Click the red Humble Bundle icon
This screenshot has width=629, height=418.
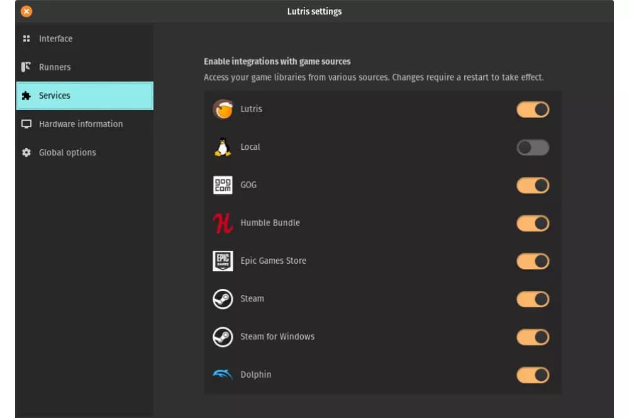223,223
